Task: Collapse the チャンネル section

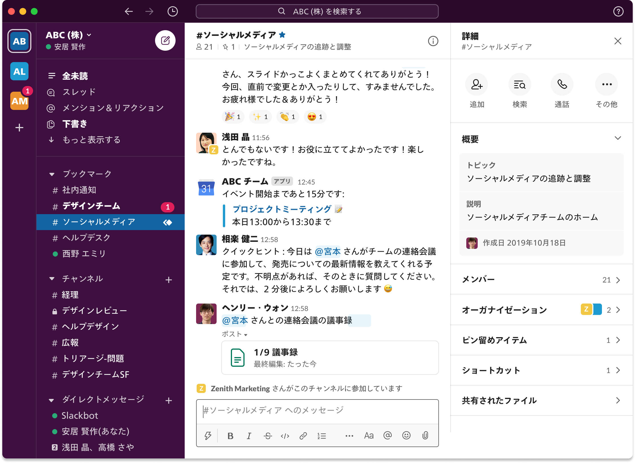Action: (x=52, y=278)
